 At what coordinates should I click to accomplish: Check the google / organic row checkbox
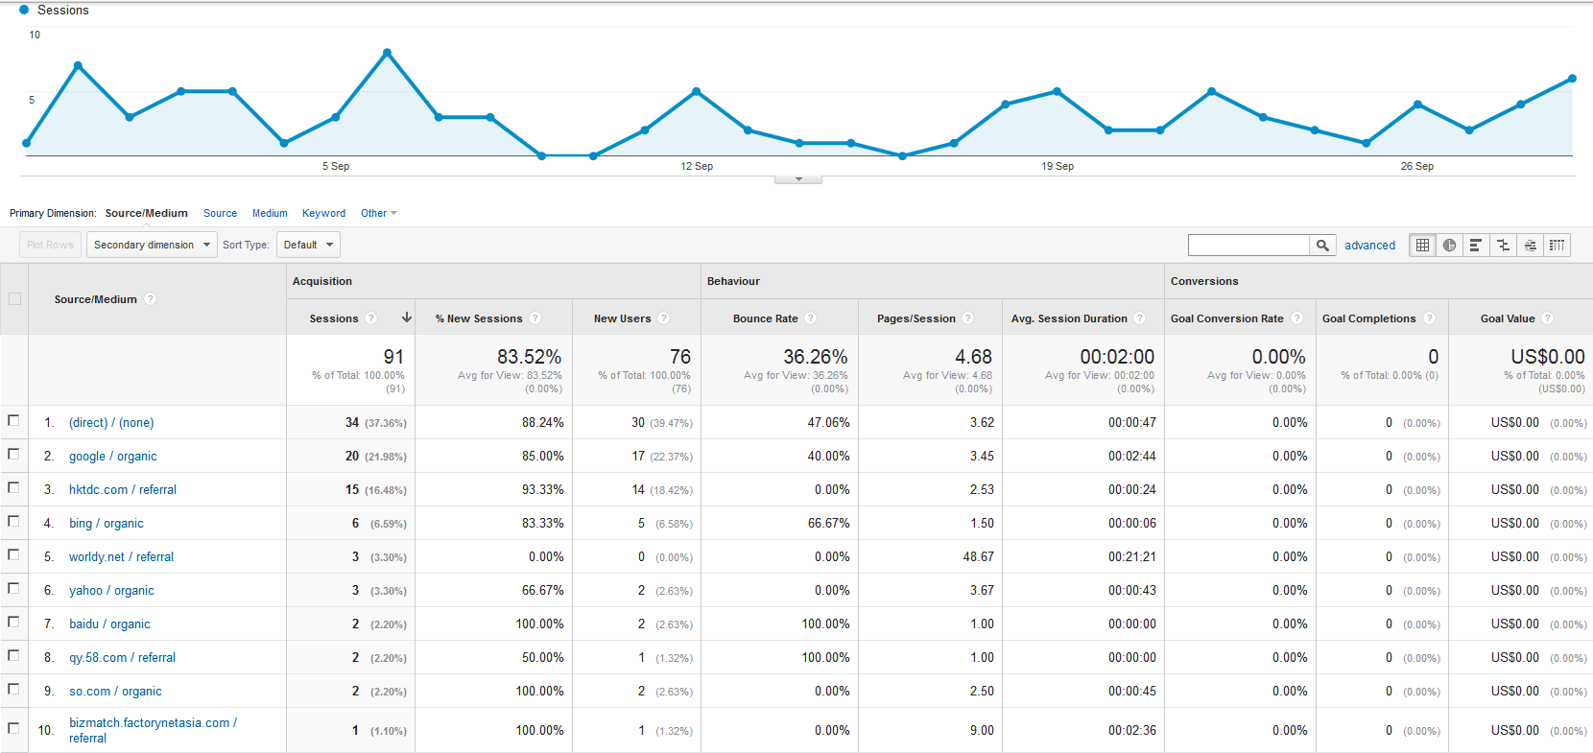tap(13, 454)
